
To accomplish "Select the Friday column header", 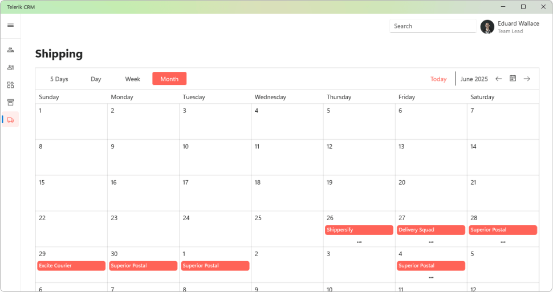I will pos(431,97).
